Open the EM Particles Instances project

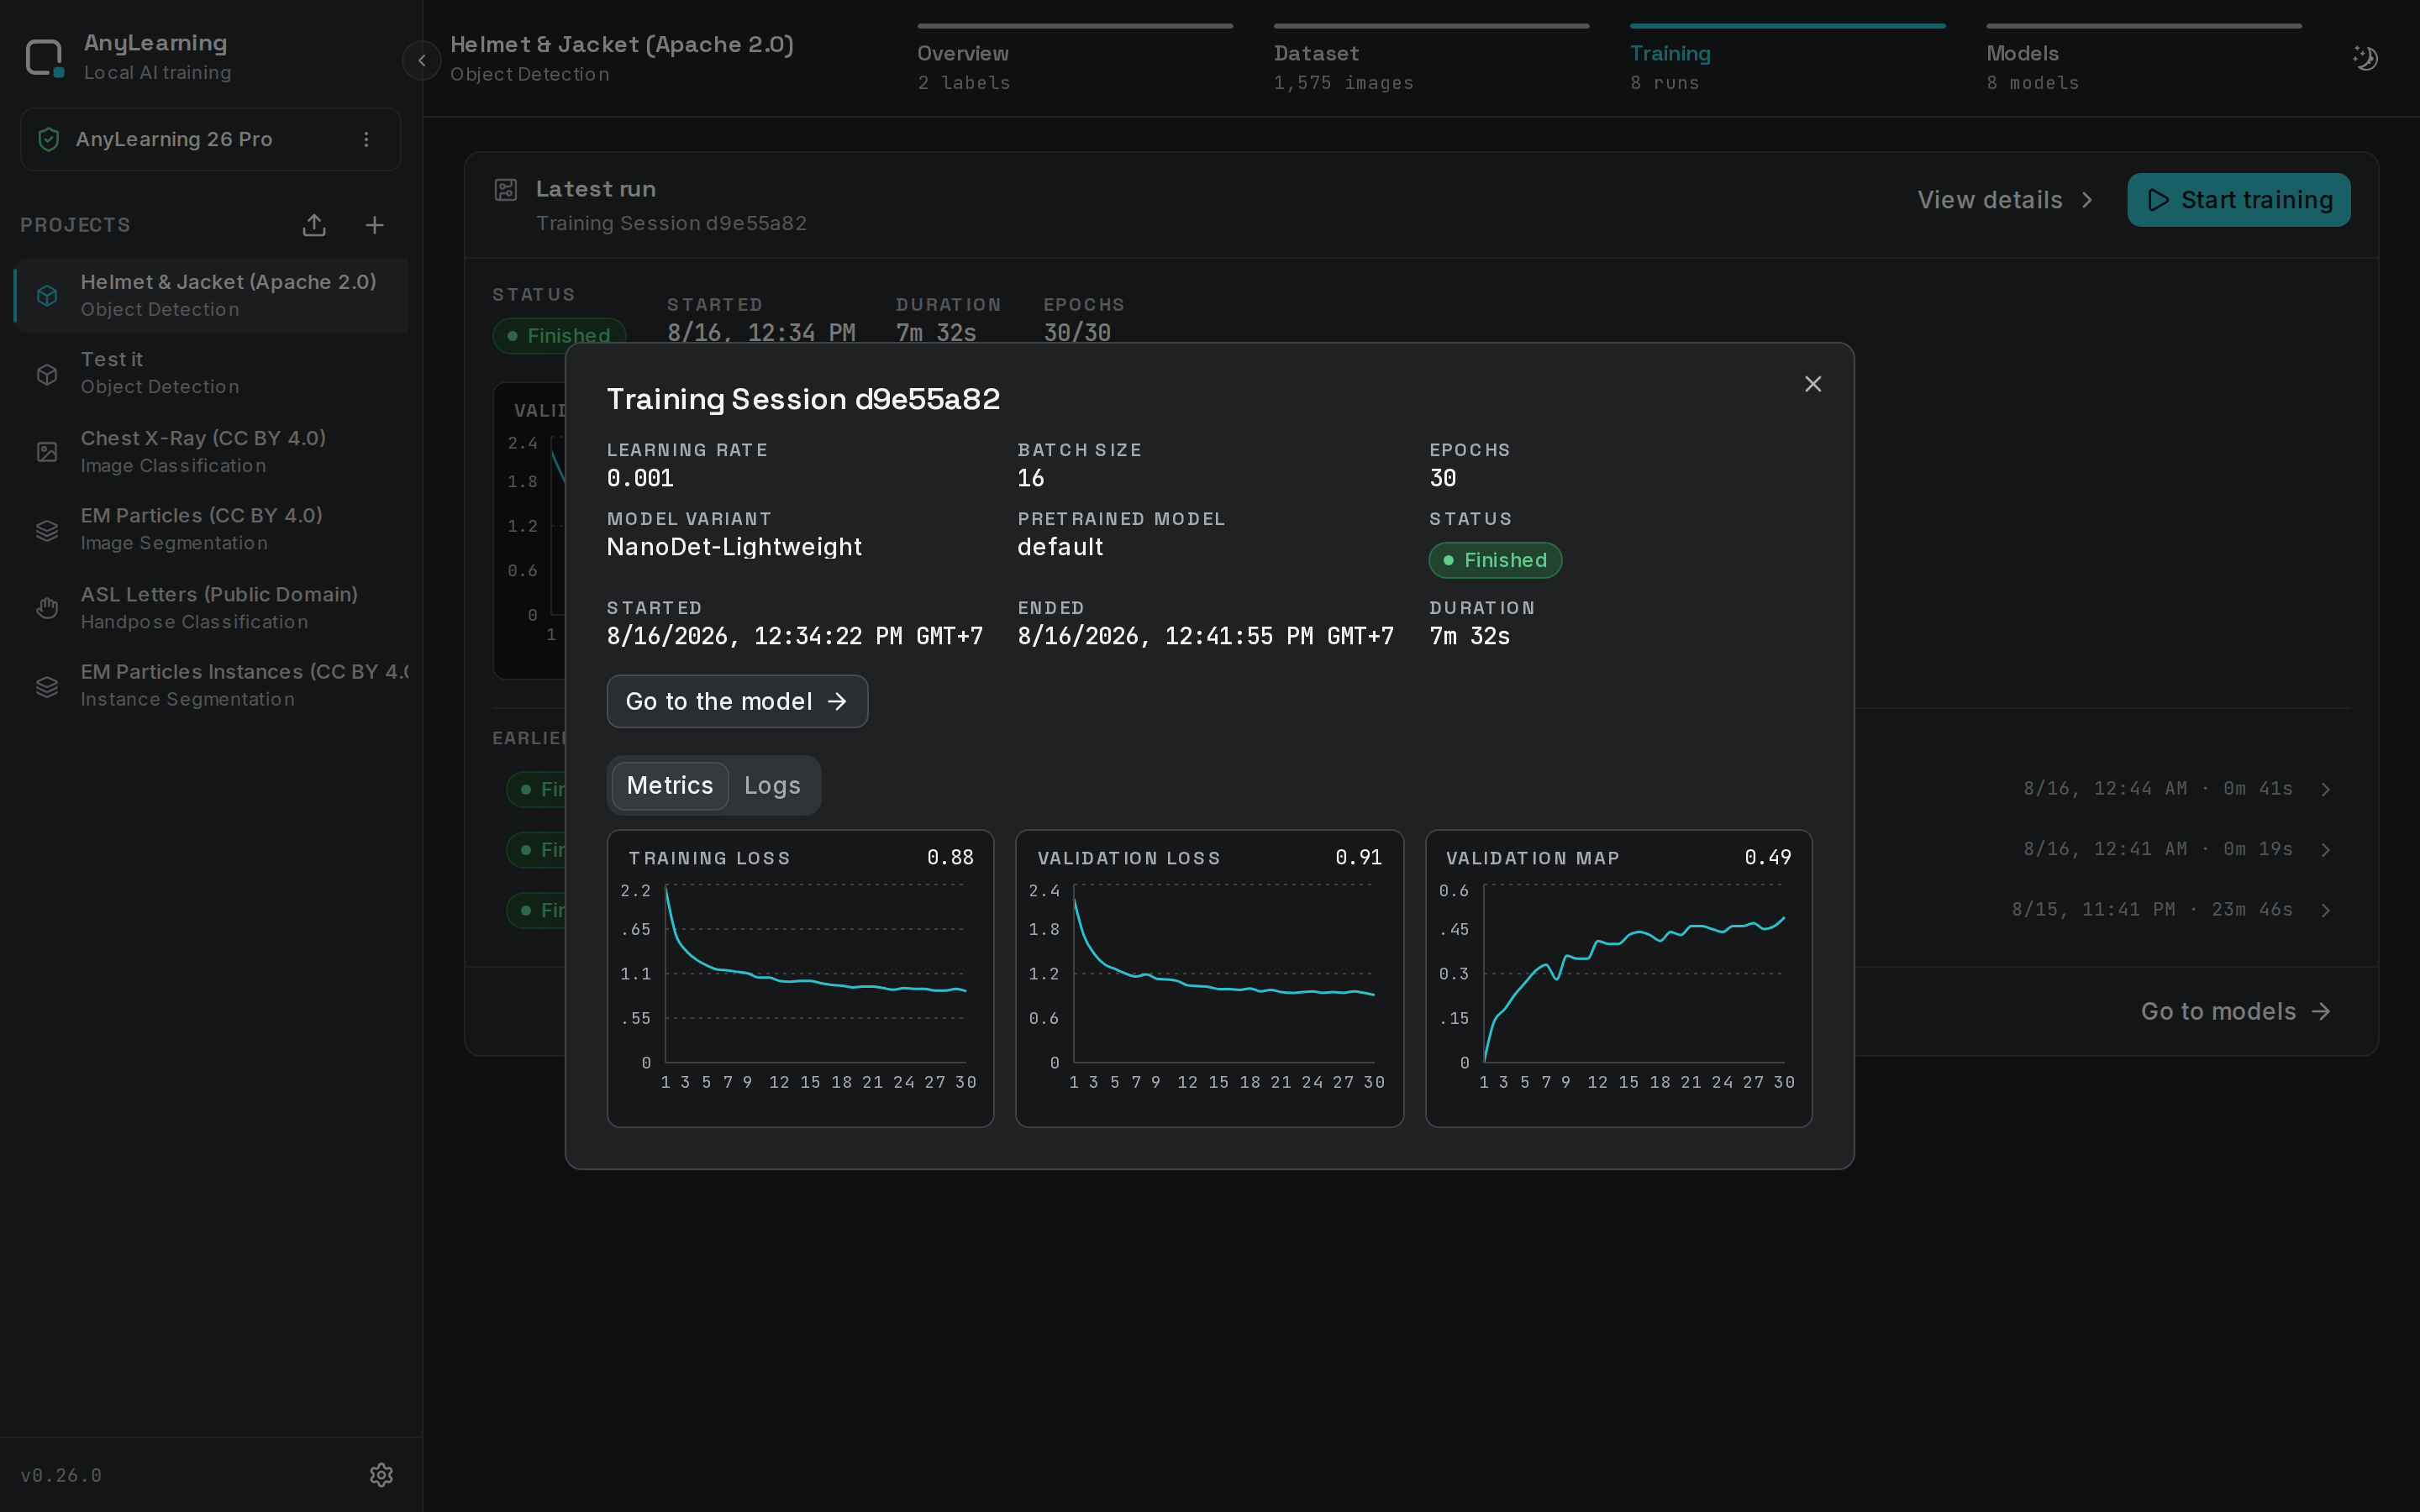[211, 685]
